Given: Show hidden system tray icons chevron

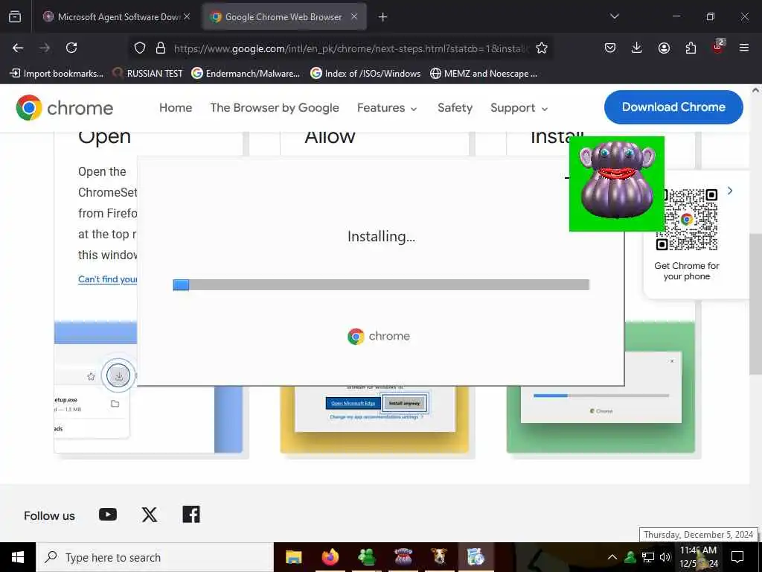Looking at the screenshot, I should click(x=612, y=557).
